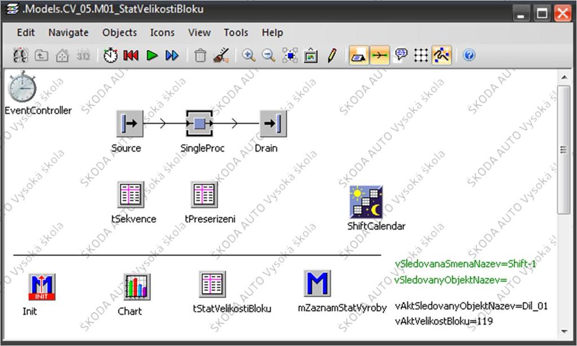The width and height of the screenshot is (577, 346).
Task: Open the Navigate menu
Action: [68, 33]
